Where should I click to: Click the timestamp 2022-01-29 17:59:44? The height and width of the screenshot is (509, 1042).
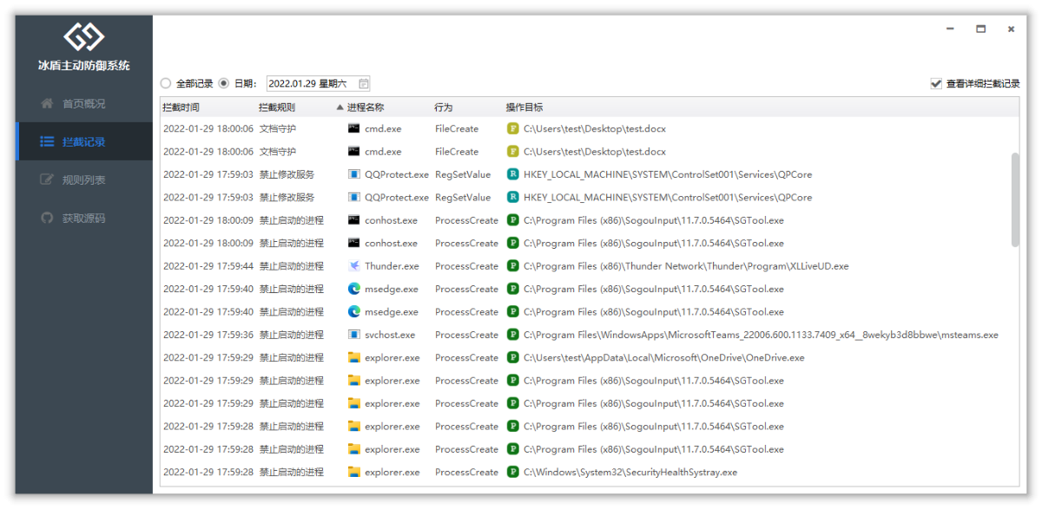[208, 266]
